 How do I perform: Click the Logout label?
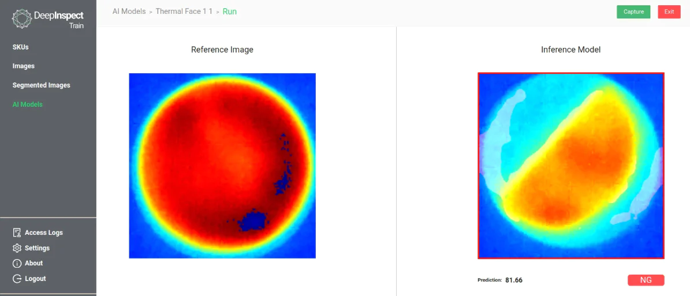tap(35, 279)
